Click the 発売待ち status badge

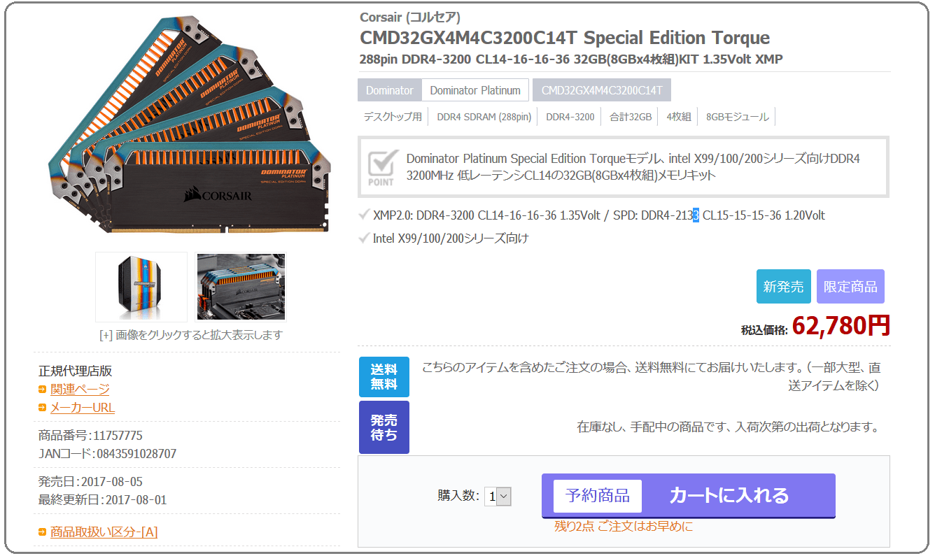click(384, 427)
